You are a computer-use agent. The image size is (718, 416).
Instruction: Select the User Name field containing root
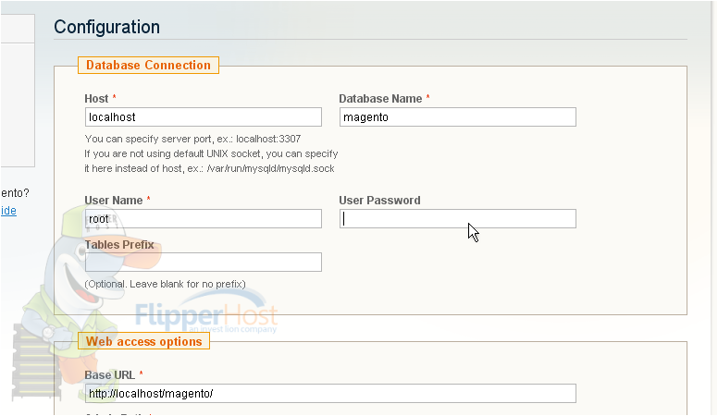[x=204, y=219]
